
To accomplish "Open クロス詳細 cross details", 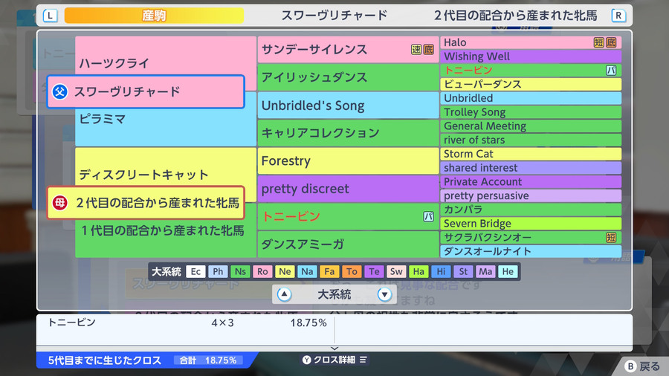I will point(334,360).
